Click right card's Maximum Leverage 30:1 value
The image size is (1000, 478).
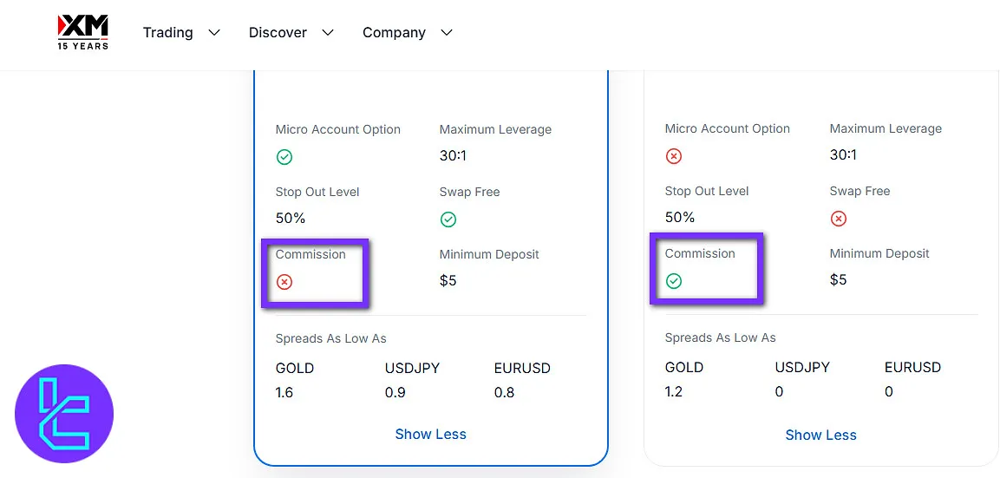click(843, 155)
